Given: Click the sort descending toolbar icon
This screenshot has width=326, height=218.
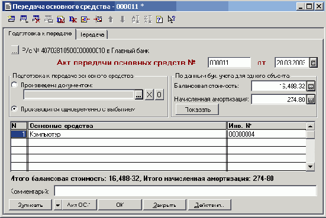Looking at the screenshot, I should coord(147,19).
